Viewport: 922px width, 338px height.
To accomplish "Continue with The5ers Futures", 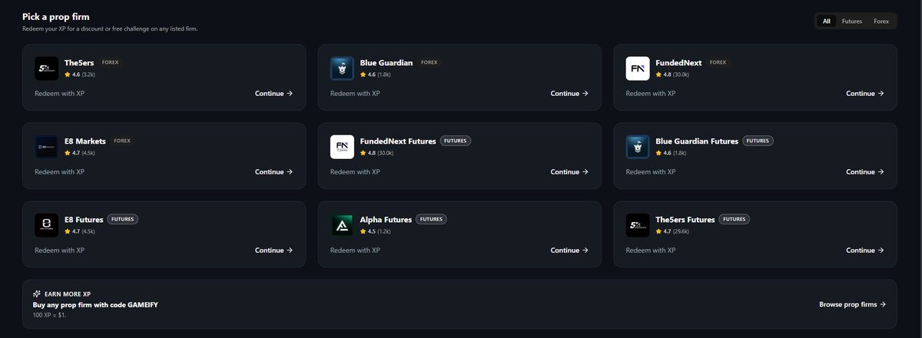I will (865, 250).
